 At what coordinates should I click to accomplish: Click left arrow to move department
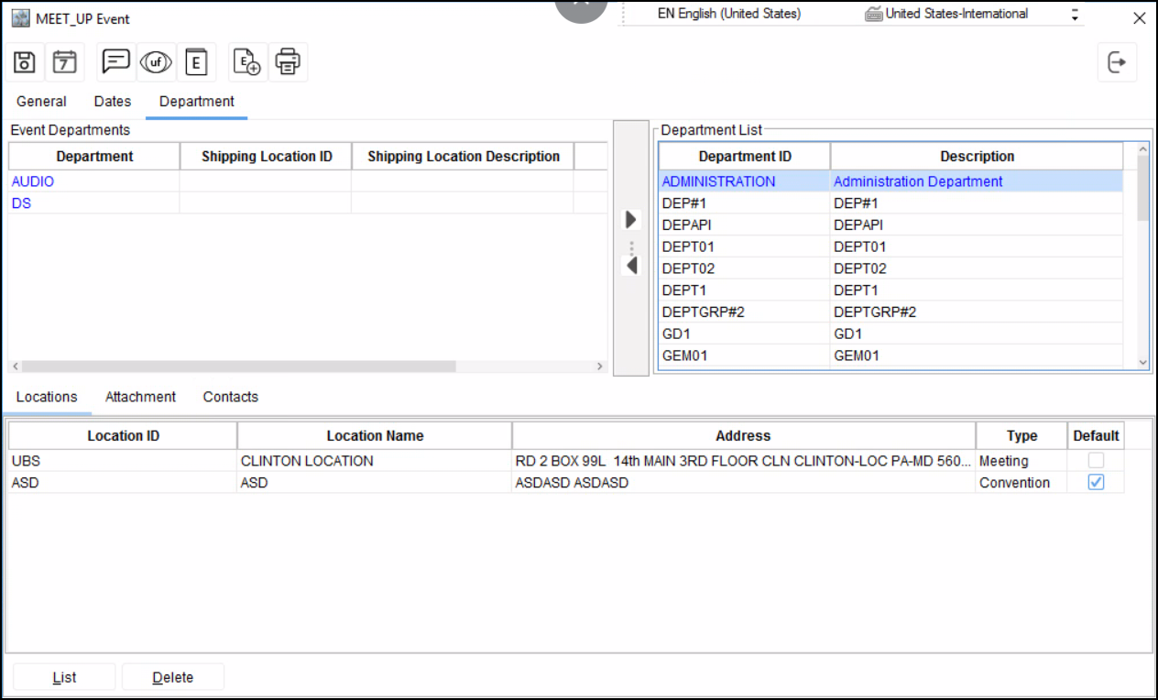630,266
